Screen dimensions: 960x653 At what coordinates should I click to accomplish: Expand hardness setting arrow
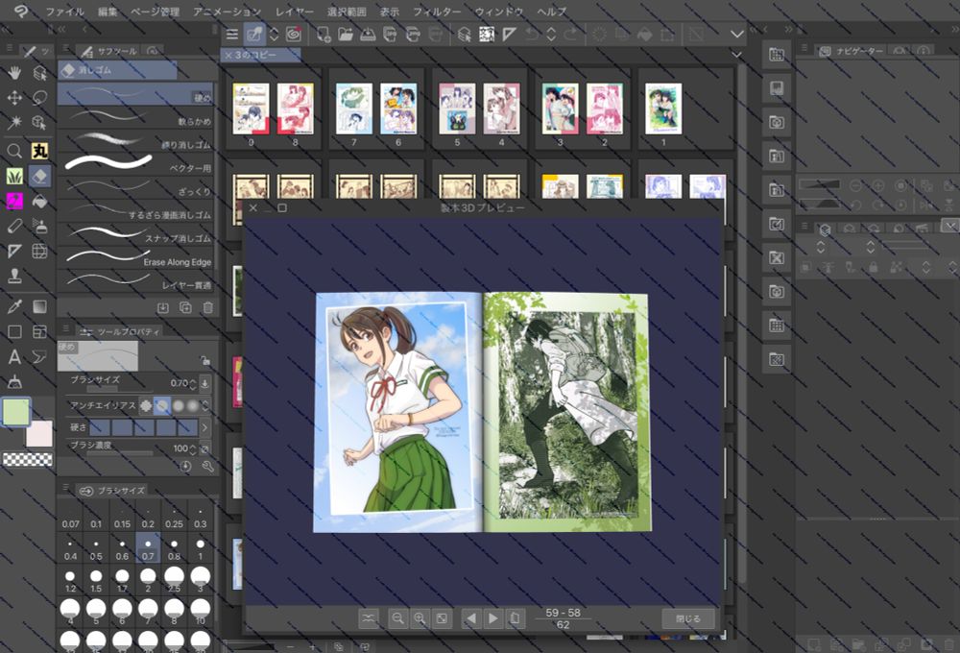click(x=205, y=427)
